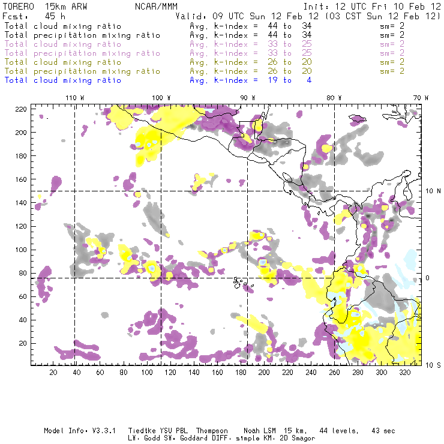Select purple Total precipitation mixing ratio legend entry
444x444 pixels.
[82, 53]
